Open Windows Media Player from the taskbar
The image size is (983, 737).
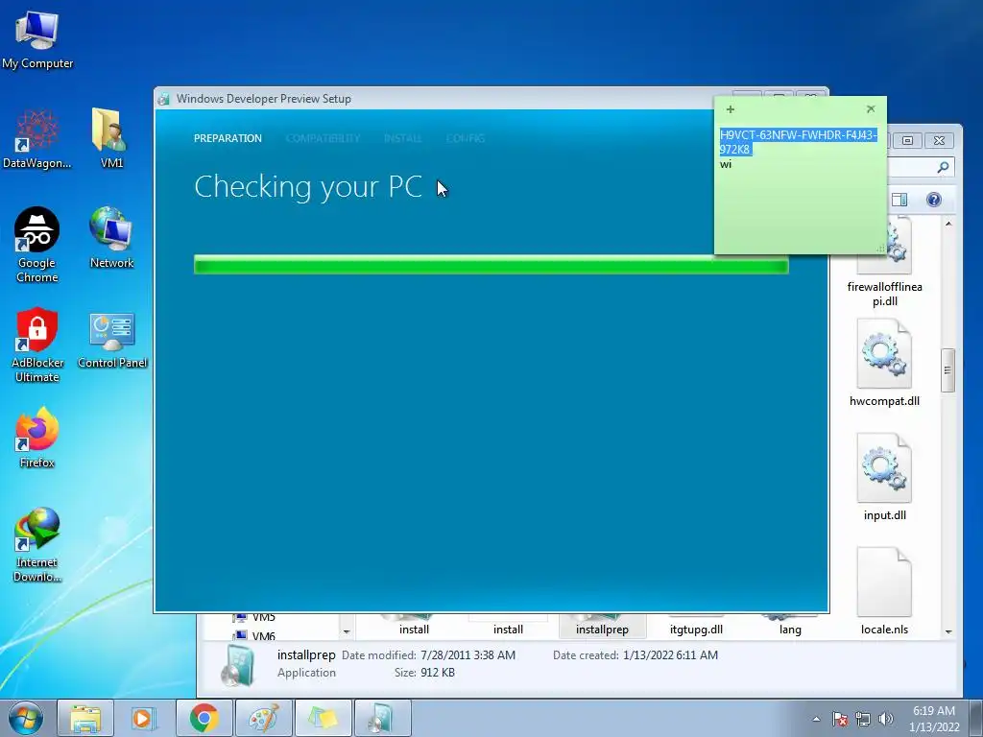coord(144,718)
